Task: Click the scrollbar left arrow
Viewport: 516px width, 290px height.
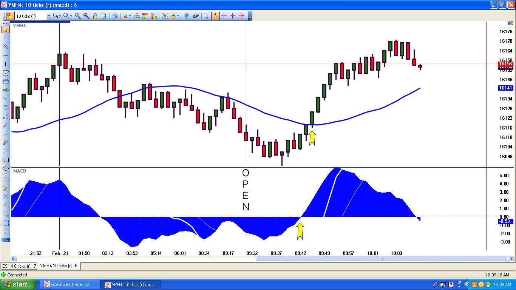Action: tap(13, 259)
